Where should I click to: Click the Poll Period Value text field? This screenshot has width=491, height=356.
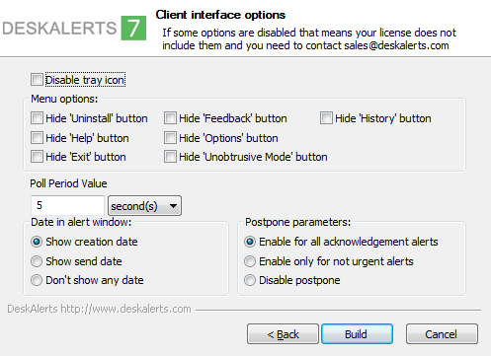67,205
